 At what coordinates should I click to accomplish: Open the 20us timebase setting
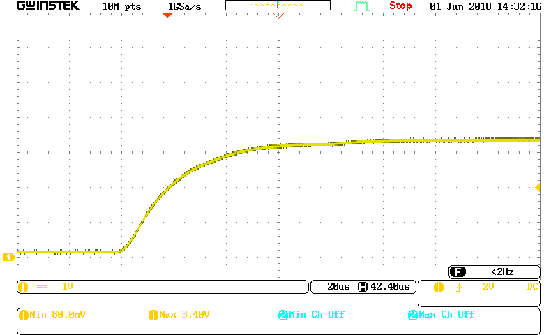pyautogui.click(x=338, y=287)
